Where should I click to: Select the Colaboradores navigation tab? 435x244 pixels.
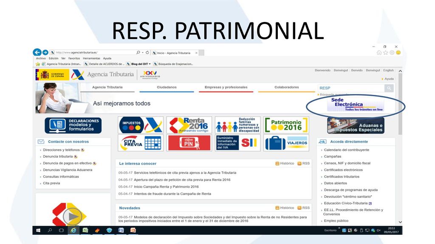(287, 87)
